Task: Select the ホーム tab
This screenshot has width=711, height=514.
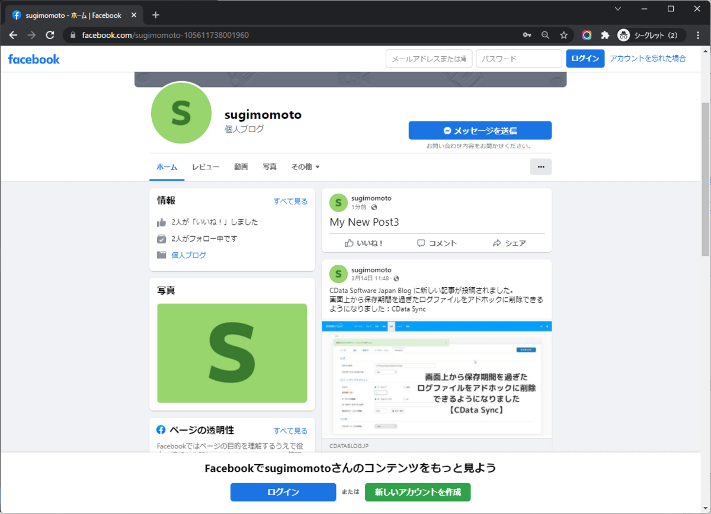Action: click(x=166, y=167)
